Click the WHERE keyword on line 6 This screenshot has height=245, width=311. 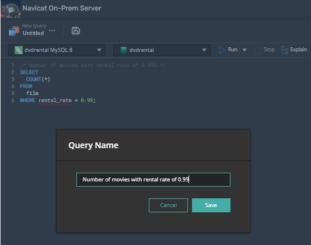coord(27,100)
